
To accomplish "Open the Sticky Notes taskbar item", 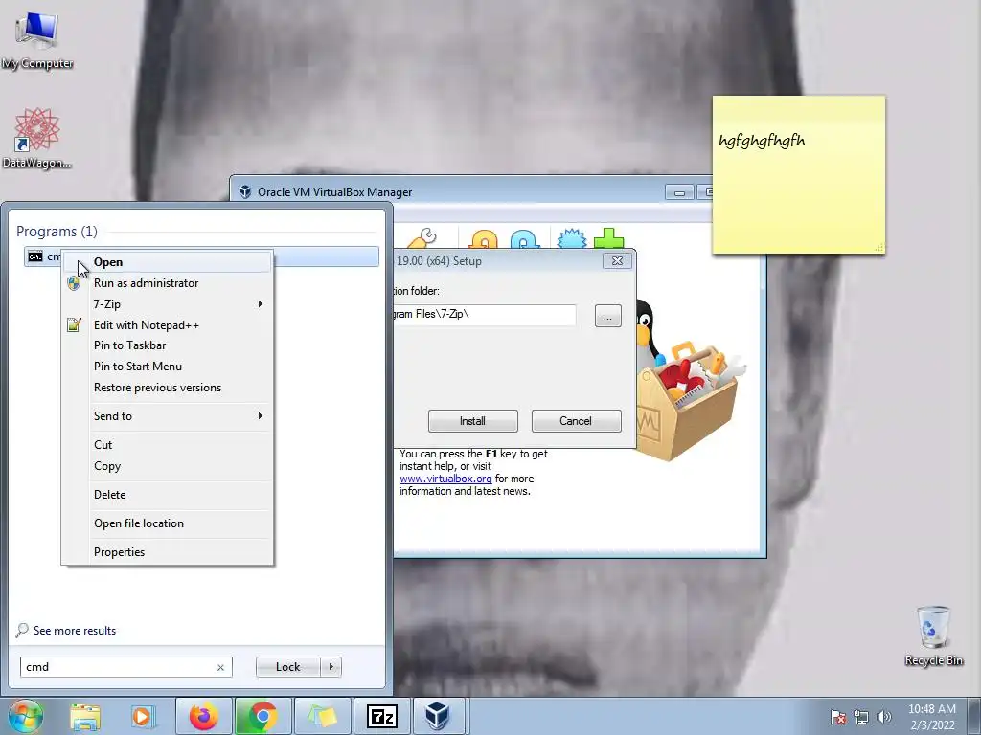I will (322, 717).
